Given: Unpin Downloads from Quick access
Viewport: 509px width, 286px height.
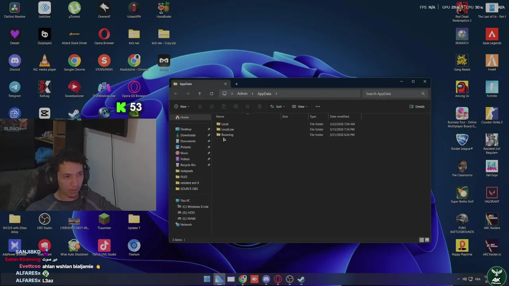Looking at the screenshot, I should pyautogui.click(x=209, y=135).
